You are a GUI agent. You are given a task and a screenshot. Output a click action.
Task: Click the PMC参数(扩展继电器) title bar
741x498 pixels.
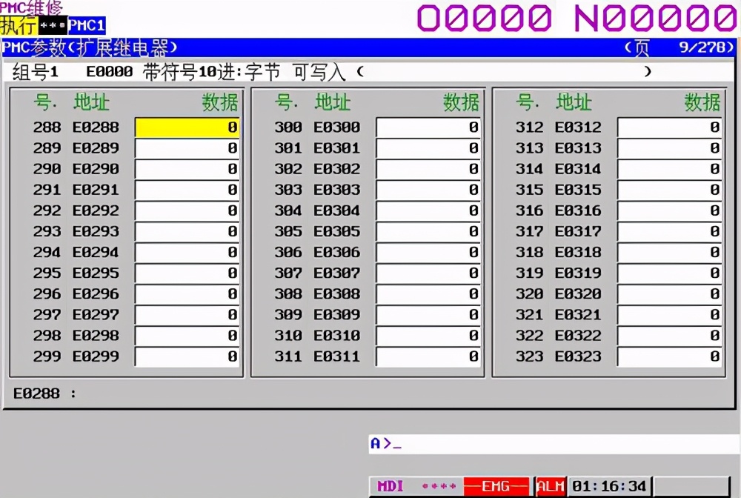pyautogui.click(x=368, y=47)
